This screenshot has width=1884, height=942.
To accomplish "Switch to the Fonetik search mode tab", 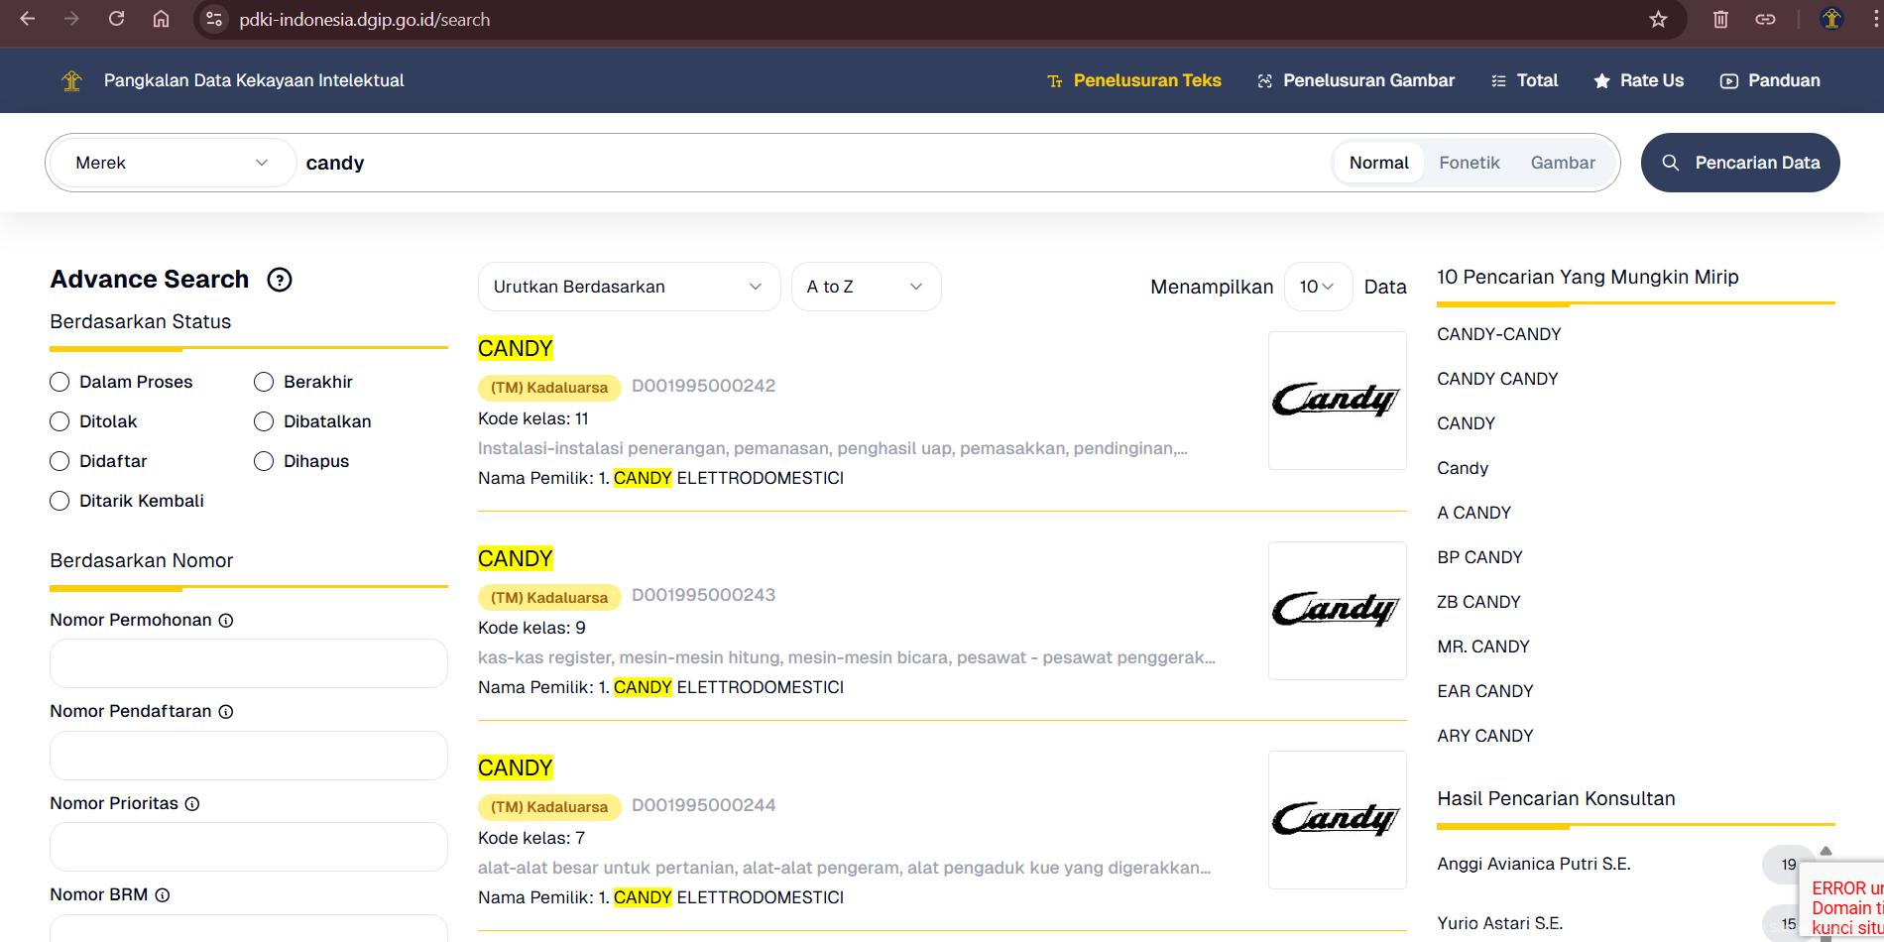I will (x=1469, y=163).
